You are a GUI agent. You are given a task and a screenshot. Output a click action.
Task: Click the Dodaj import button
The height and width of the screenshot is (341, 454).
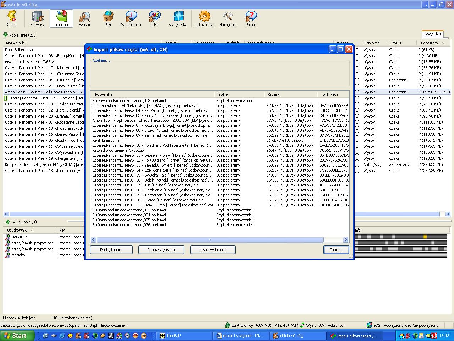[111, 250]
